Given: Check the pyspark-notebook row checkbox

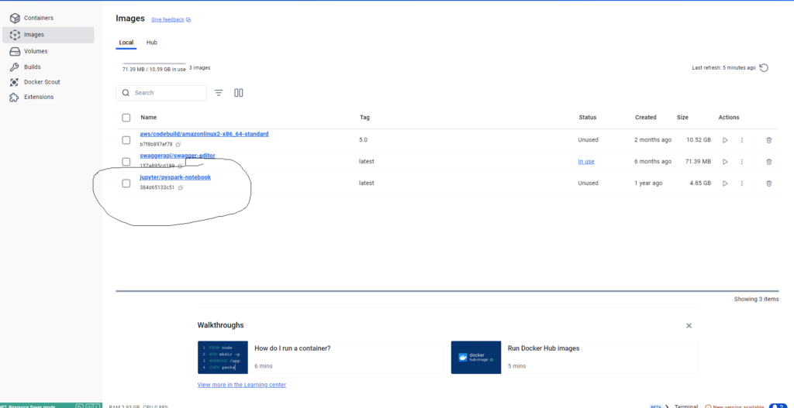Looking at the screenshot, I should [x=126, y=183].
